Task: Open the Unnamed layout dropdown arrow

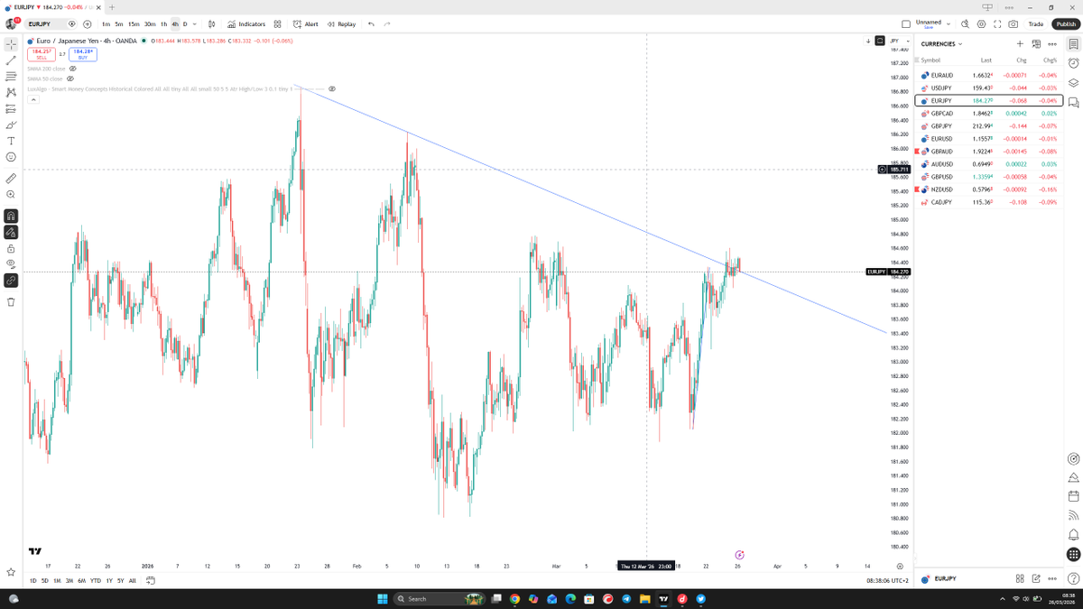Action: tap(949, 24)
